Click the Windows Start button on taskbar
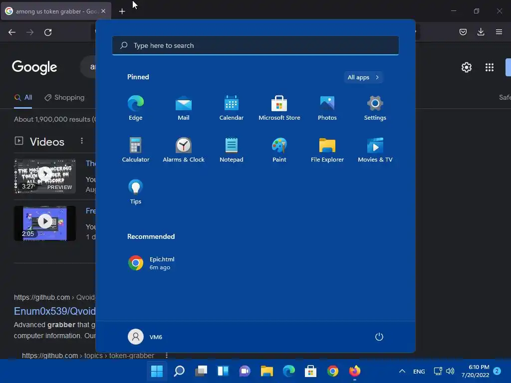This screenshot has height=383, width=511. (157, 371)
